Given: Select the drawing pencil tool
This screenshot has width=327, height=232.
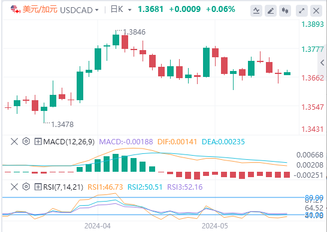Looking at the screenshot, I should (271, 10).
